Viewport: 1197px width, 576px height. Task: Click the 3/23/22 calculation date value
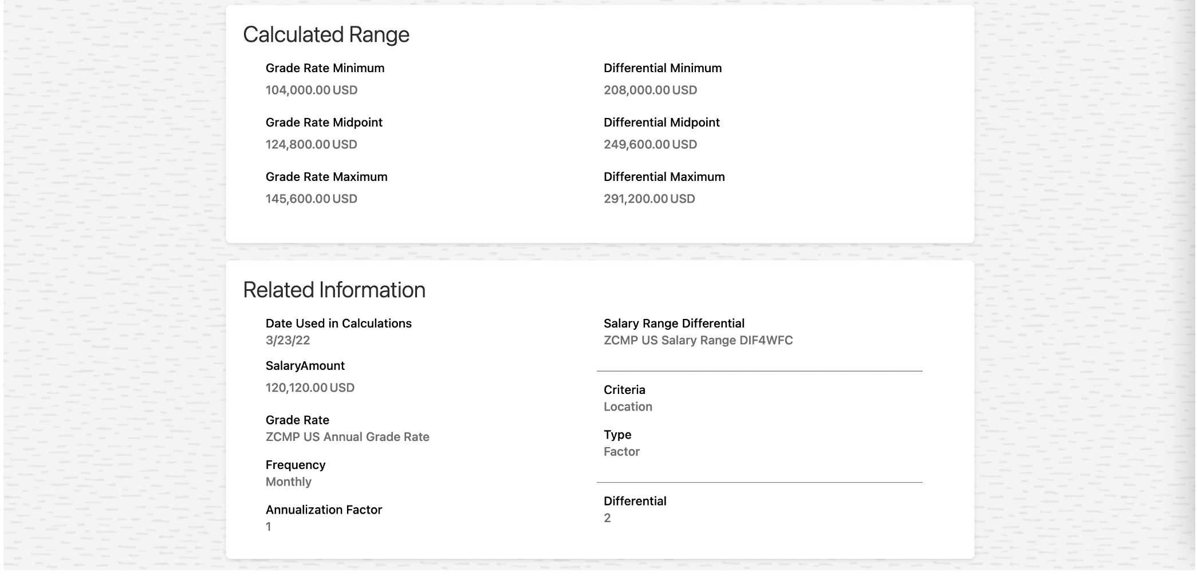click(288, 341)
